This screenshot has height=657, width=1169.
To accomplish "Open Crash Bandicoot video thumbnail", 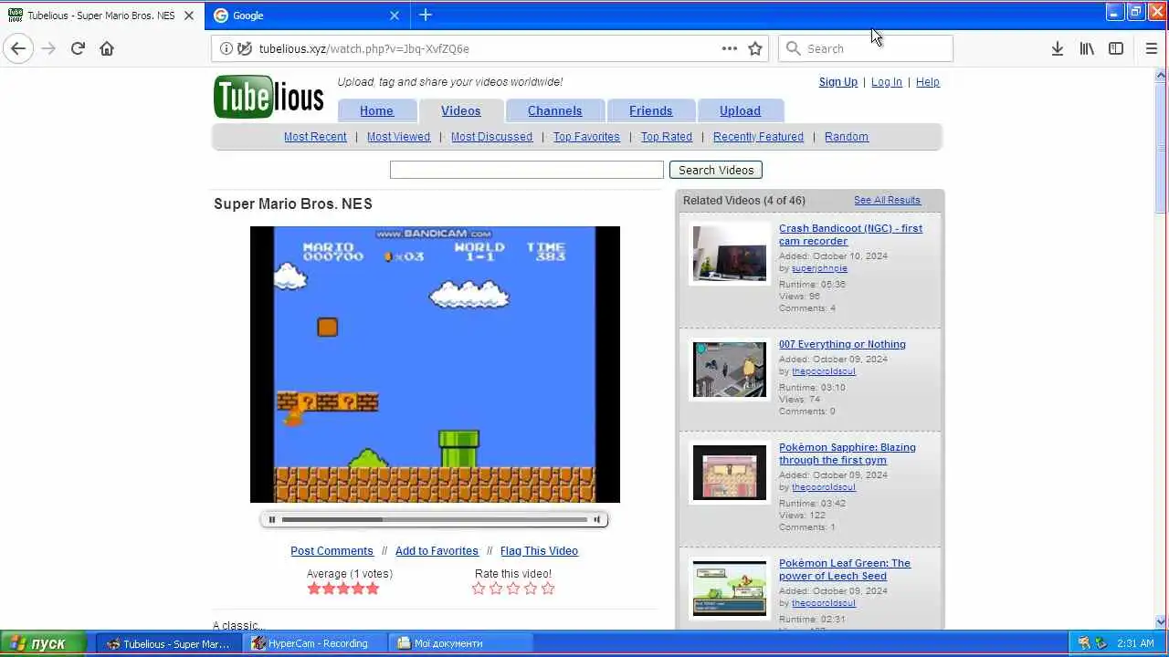I will click(x=730, y=254).
